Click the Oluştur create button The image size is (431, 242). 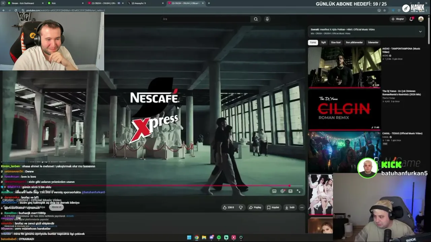coord(398,19)
